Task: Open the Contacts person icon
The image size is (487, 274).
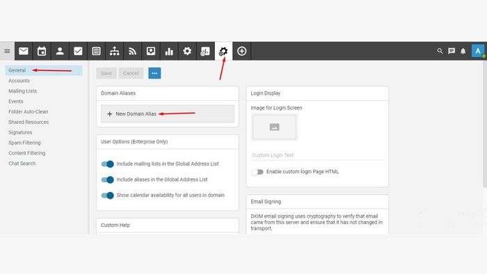Action: [60, 51]
